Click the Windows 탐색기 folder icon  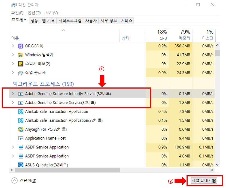coord(21,55)
